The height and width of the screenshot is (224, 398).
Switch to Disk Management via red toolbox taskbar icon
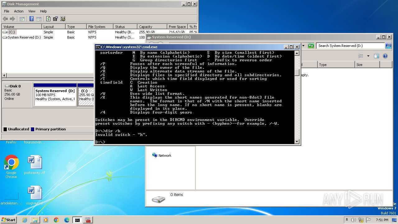pyautogui.click(x=88, y=220)
